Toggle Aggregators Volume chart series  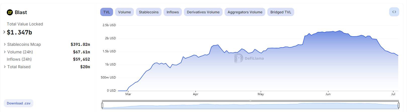[245, 12]
